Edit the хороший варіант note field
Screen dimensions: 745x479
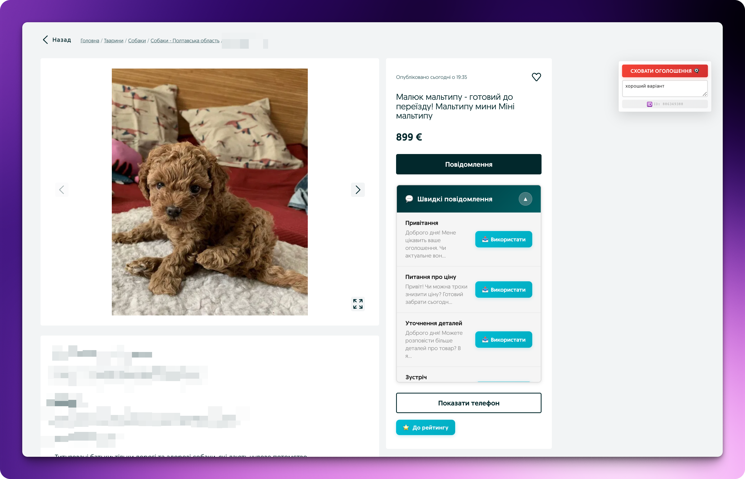[x=665, y=89]
